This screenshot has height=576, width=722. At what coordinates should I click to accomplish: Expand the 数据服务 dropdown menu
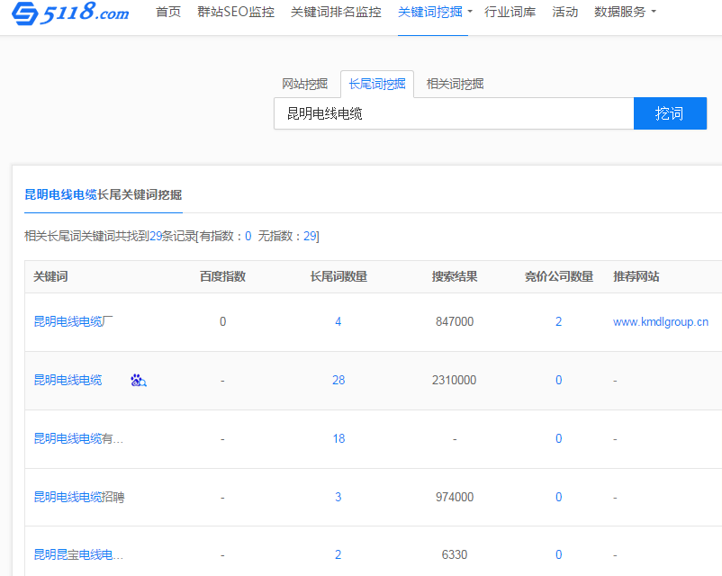(x=621, y=13)
